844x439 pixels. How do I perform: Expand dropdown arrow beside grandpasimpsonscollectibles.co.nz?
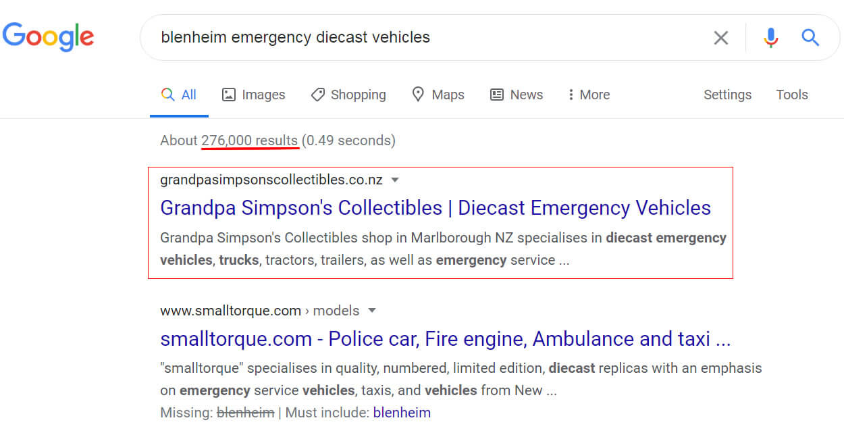tap(396, 180)
